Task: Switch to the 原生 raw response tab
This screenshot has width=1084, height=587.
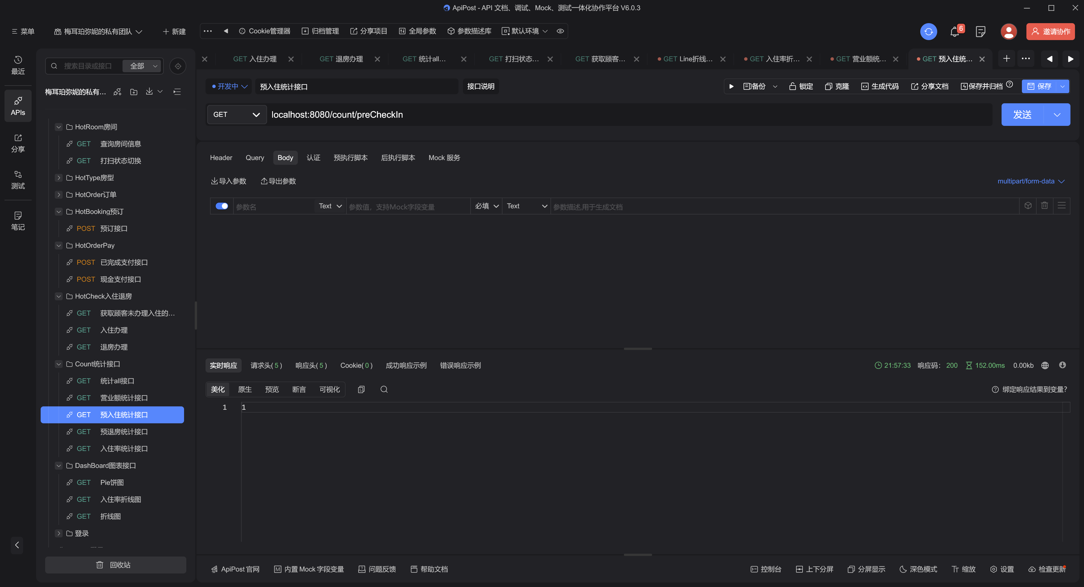Action: [244, 389]
